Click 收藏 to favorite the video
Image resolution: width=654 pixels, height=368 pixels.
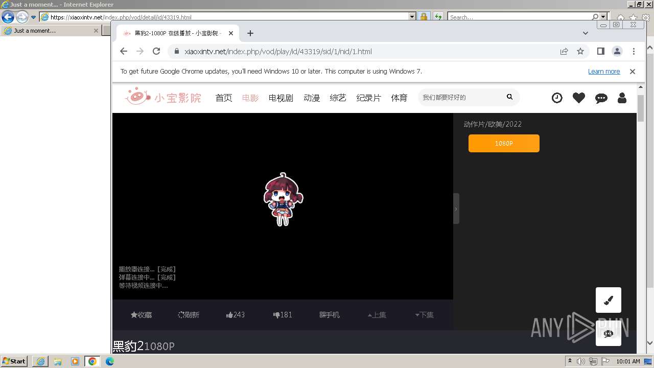pos(142,315)
